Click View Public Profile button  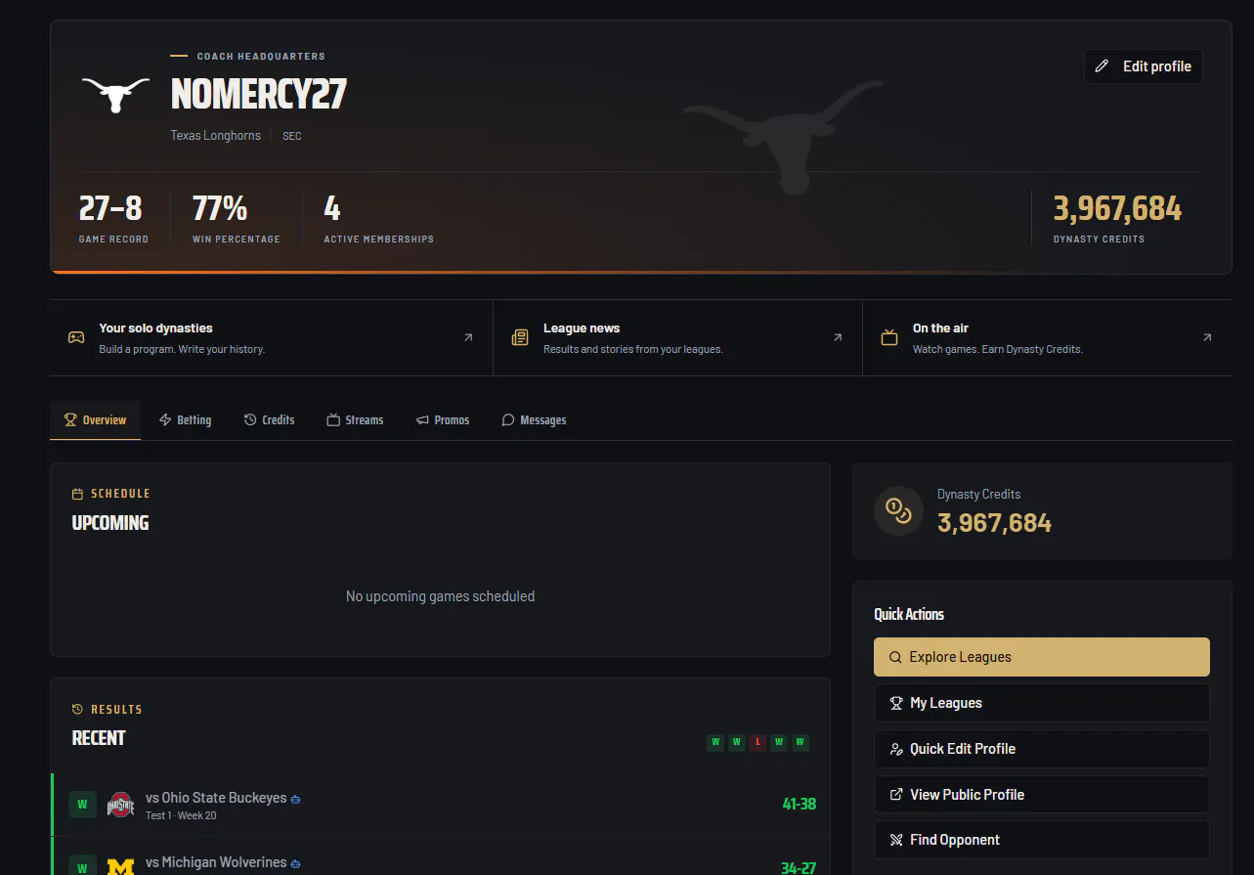[1042, 795]
